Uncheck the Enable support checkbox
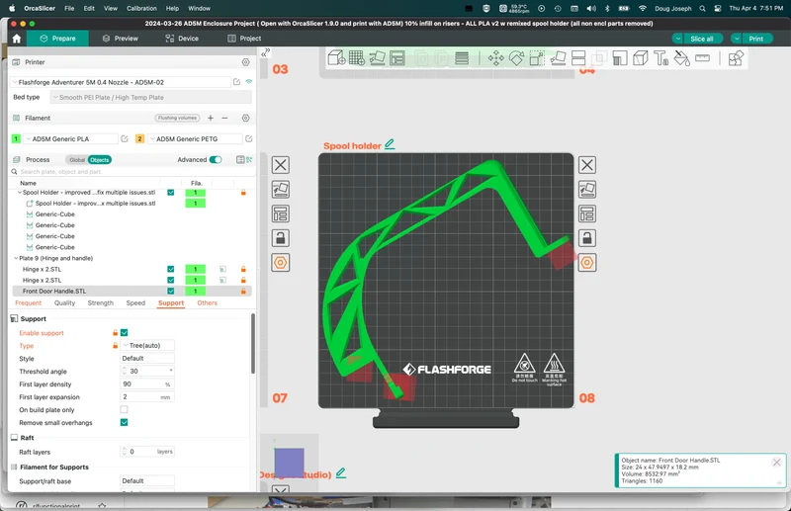 click(125, 332)
